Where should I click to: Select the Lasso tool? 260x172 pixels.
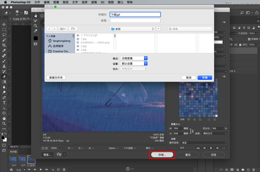[x=4, y=35]
